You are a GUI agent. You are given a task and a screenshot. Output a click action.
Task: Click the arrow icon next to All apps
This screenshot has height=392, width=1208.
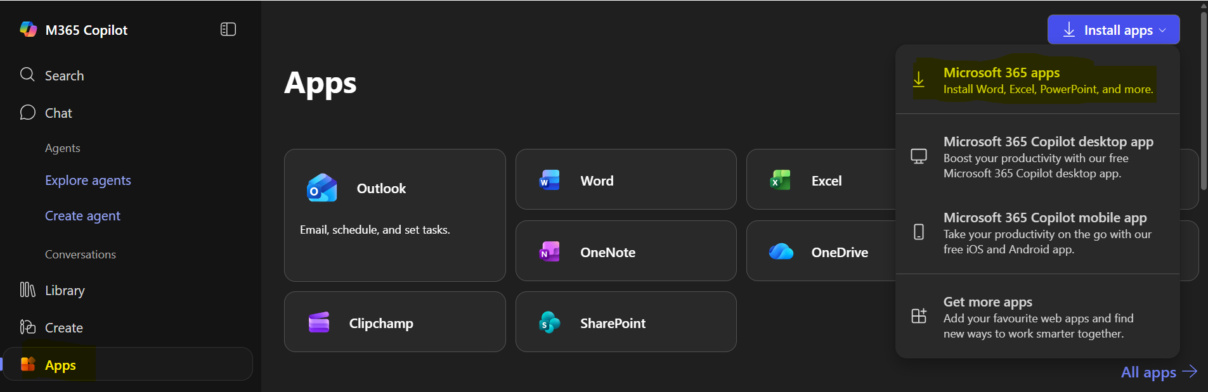pos(1190,372)
